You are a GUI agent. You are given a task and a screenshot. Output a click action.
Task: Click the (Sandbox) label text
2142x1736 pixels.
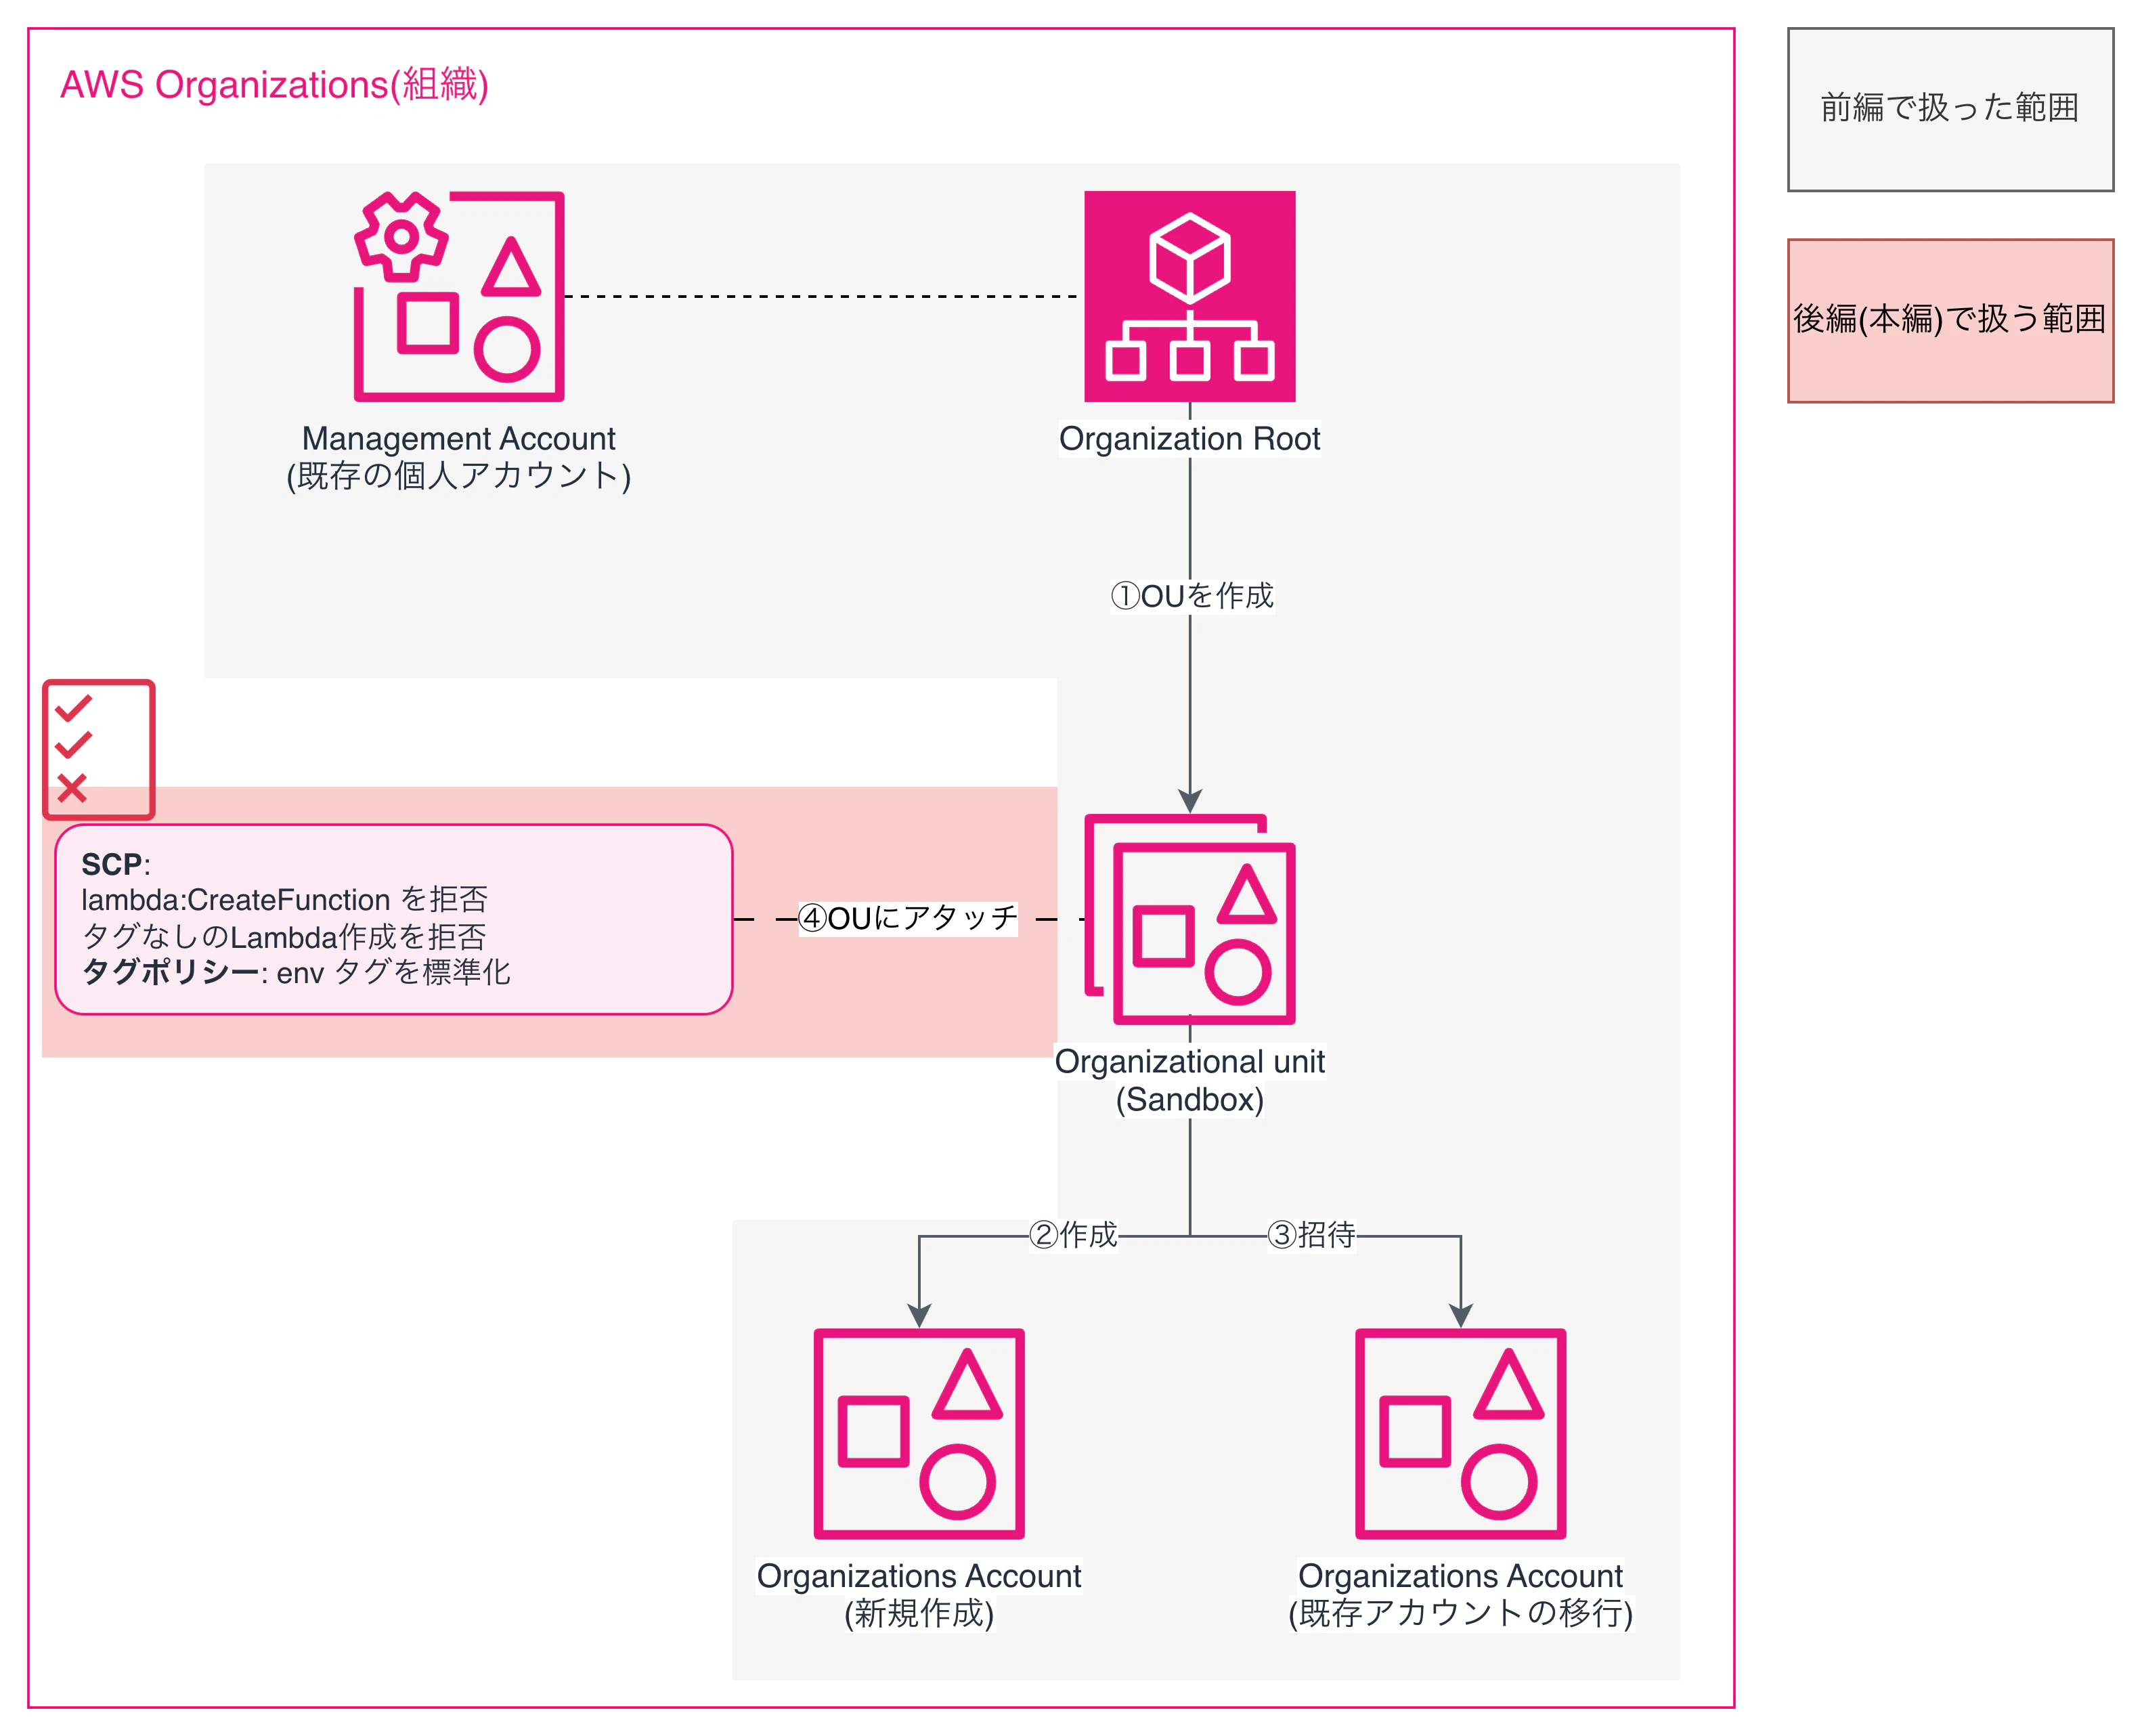click(x=1189, y=1100)
